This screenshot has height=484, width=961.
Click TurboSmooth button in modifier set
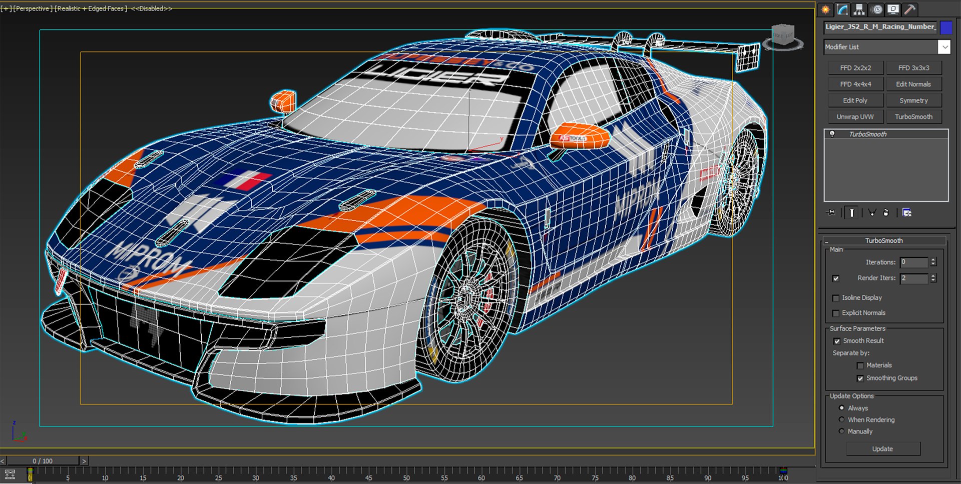pos(913,116)
